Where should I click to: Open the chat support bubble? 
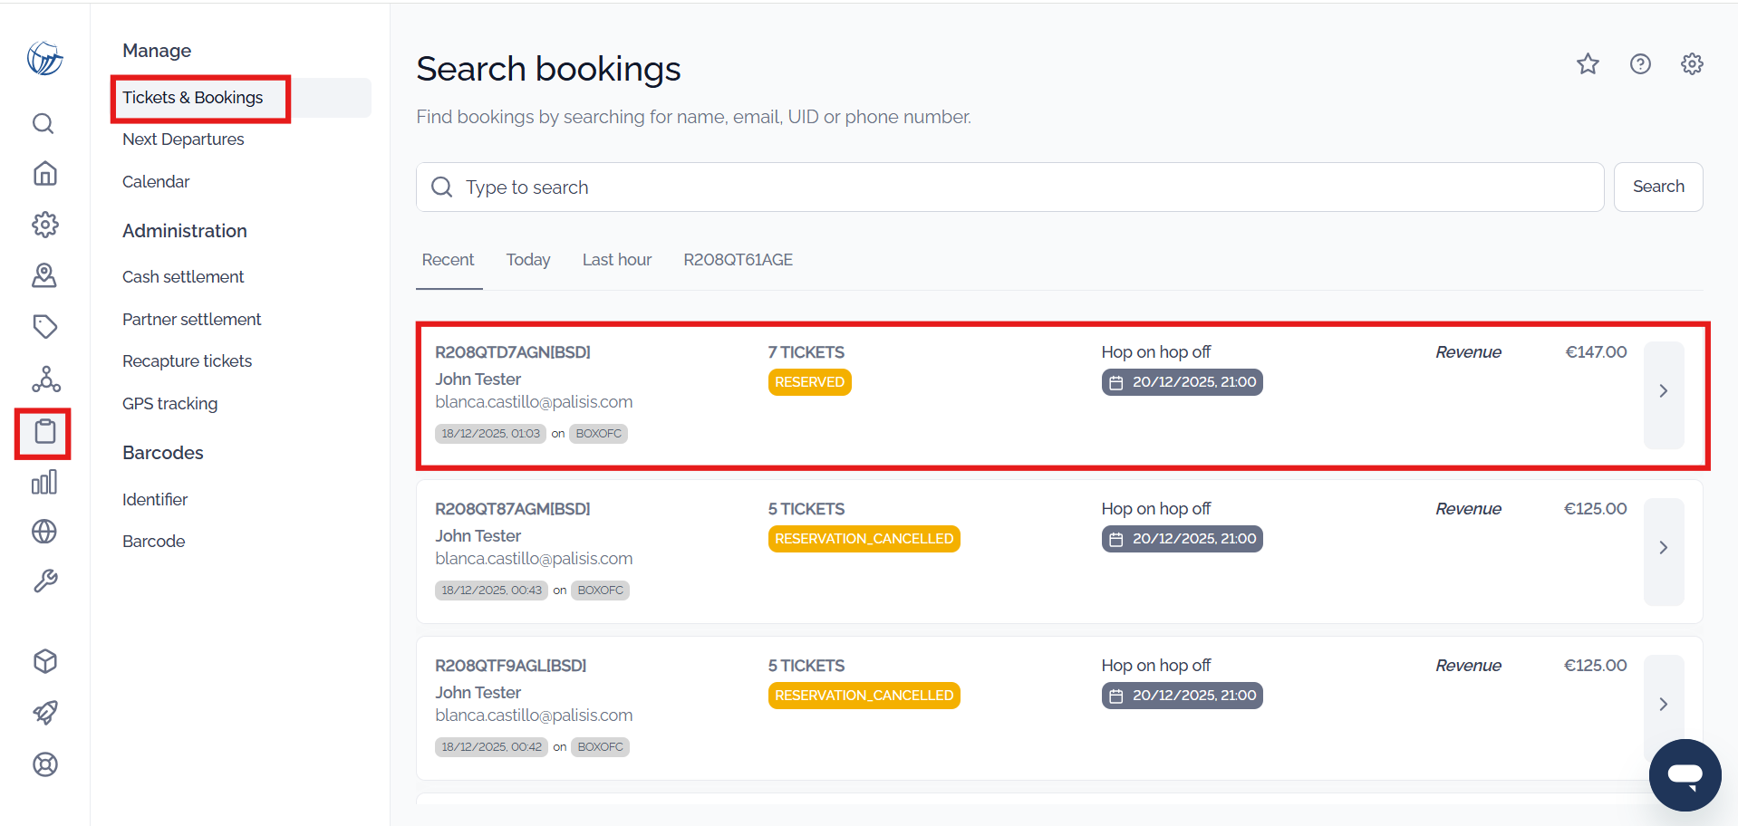[1685, 775]
